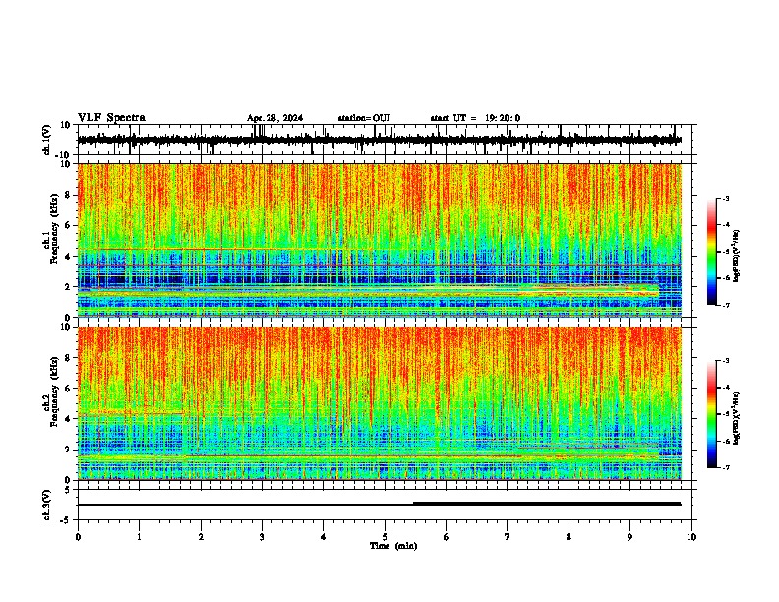Viewport: 779px width, 602px height.
Task: Select the date text "Apr. 28, 2024"
Action: (x=274, y=118)
